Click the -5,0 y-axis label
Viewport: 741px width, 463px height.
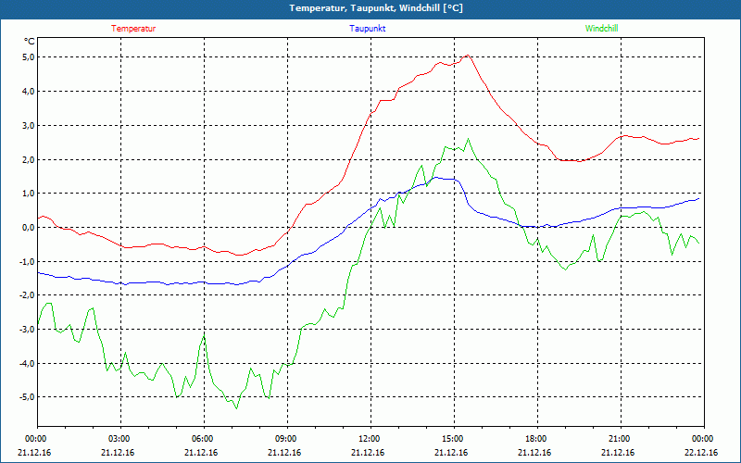coord(27,397)
